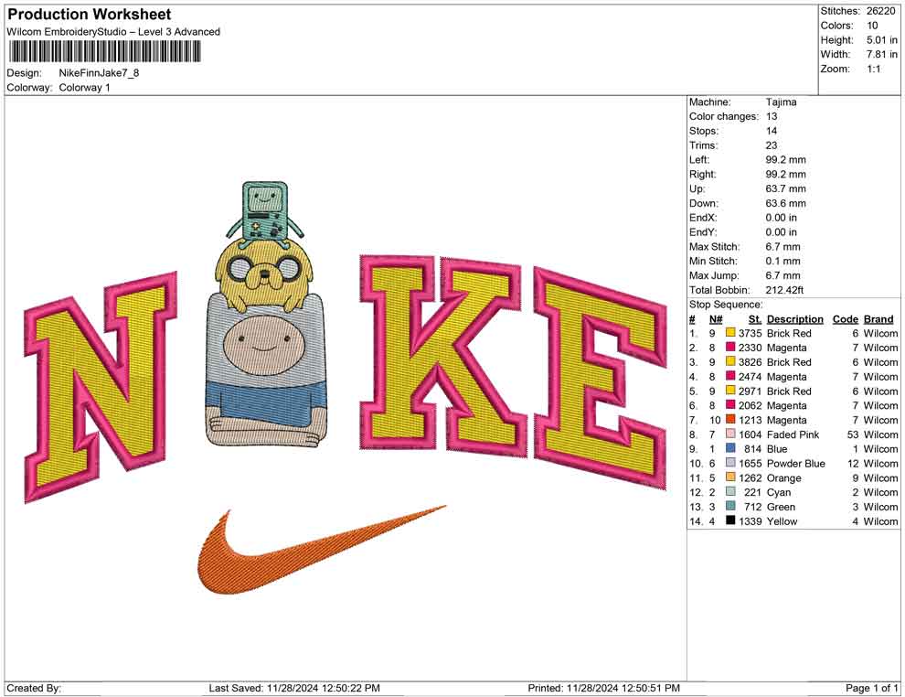The image size is (905, 697).
Task: Click the Cyan 221 color swatch
Action: tap(730, 492)
